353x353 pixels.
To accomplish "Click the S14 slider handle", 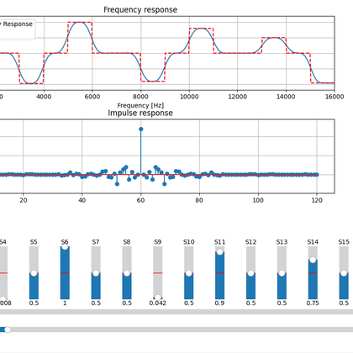I will pyautogui.click(x=313, y=260).
